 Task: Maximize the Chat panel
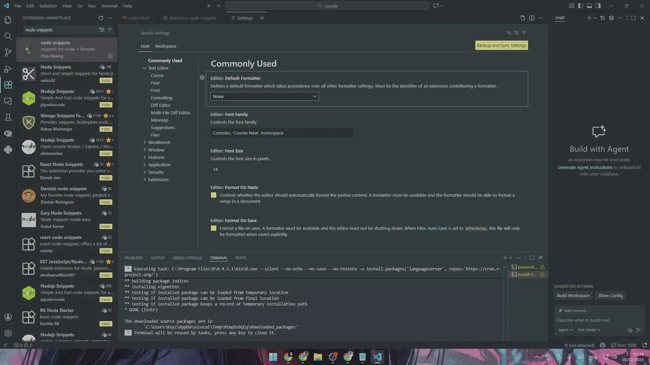(x=633, y=18)
